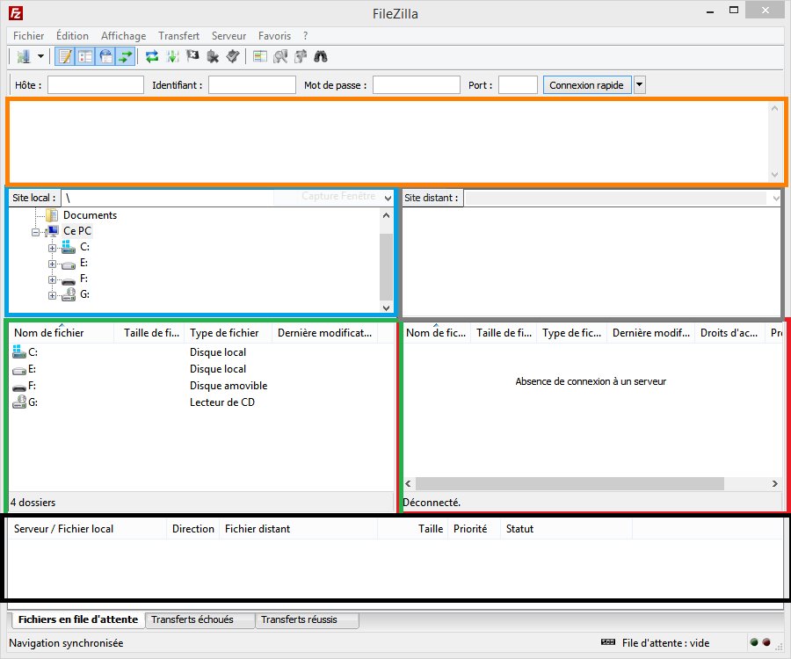Screen dimensions: 791x659
Task: Click the green activity indicator in the status bar
Action: click(754, 642)
